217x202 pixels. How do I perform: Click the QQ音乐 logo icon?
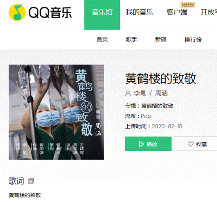point(17,13)
